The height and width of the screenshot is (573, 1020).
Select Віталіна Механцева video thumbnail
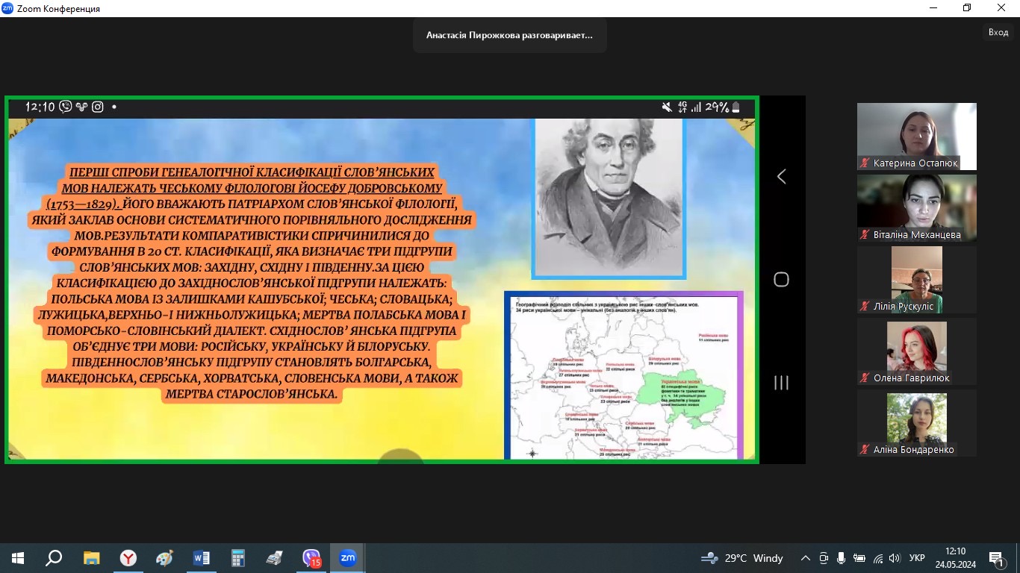[x=916, y=208]
